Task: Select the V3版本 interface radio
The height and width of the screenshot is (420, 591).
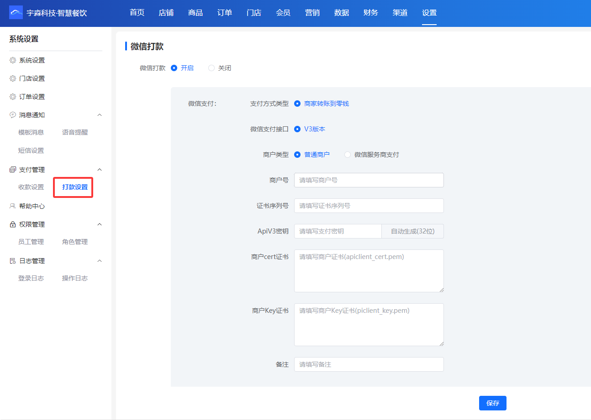Action: click(297, 129)
